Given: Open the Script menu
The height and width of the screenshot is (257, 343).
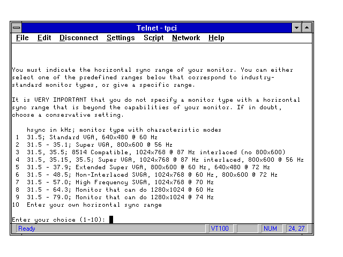Looking at the screenshot, I should pyautogui.click(x=153, y=38).
